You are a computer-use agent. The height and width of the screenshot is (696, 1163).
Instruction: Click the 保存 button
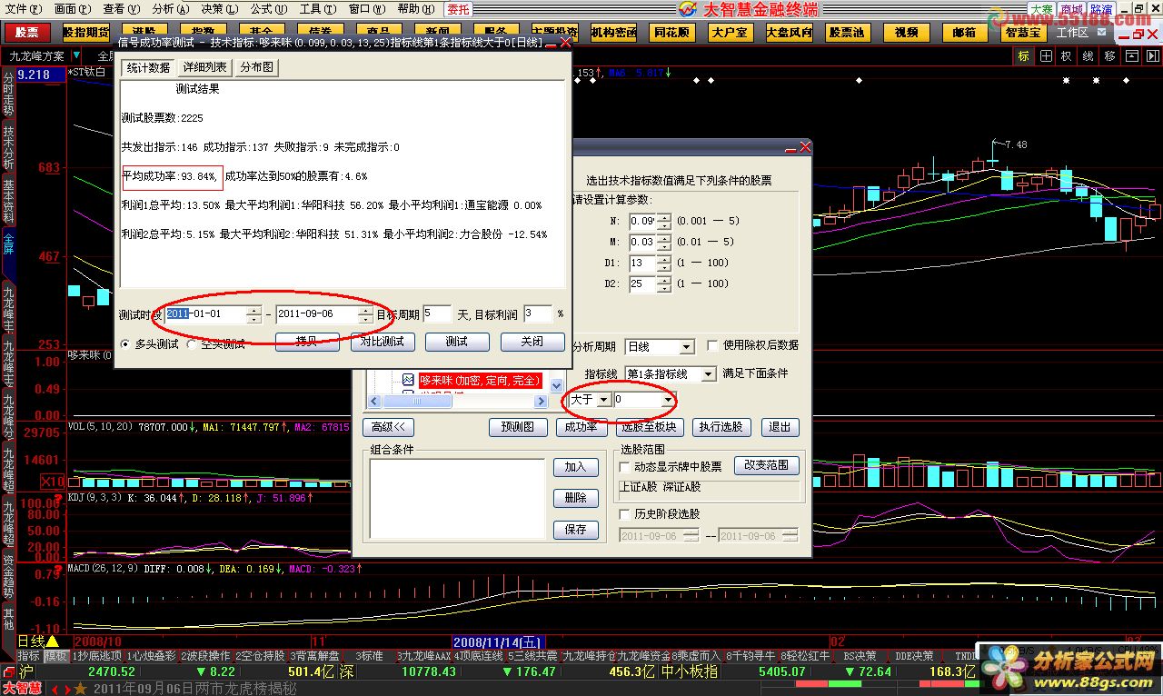[x=576, y=530]
